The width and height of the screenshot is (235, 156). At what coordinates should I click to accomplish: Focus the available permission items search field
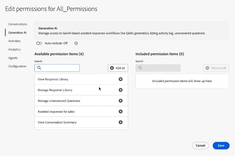60,68
